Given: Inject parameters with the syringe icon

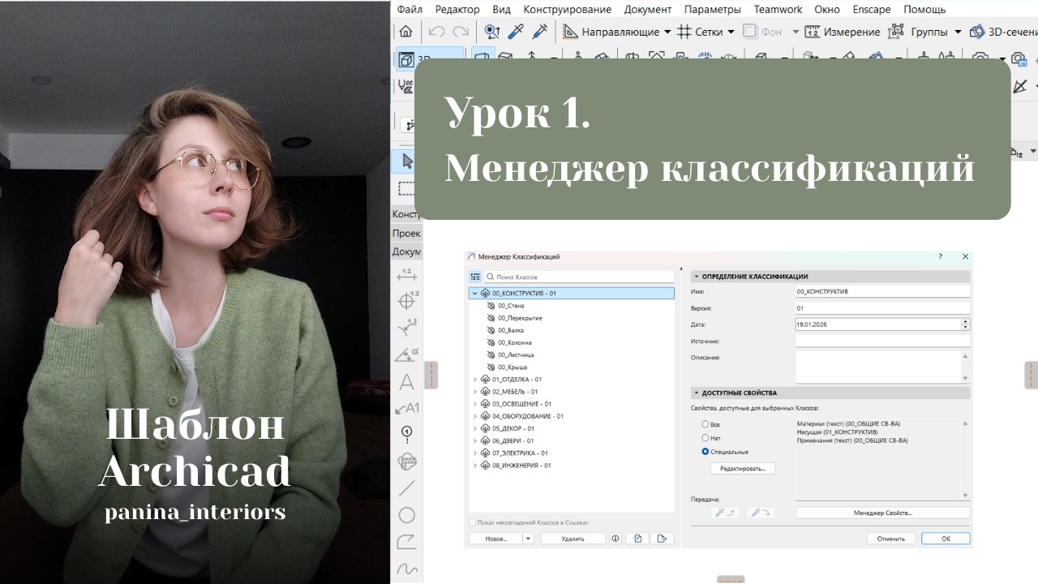Looking at the screenshot, I should click(539, 32).
